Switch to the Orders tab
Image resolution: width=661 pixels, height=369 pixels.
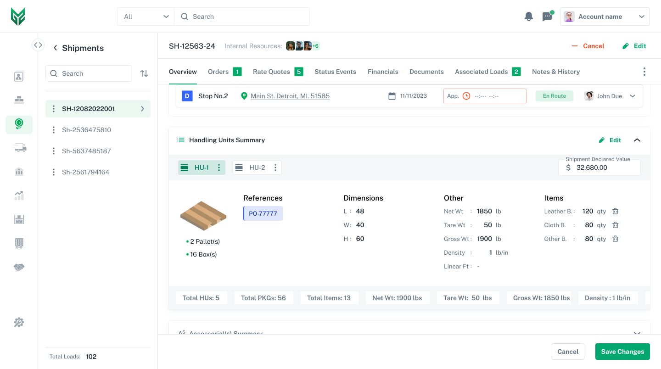point(224,72)
